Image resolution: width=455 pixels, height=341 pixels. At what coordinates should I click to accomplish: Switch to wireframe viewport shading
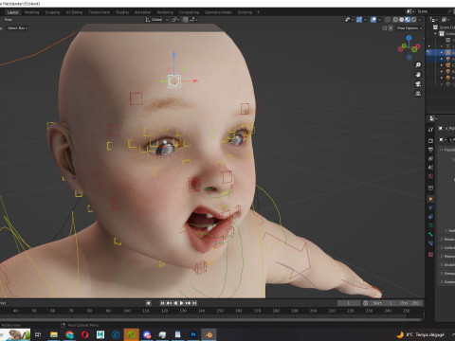395,20
